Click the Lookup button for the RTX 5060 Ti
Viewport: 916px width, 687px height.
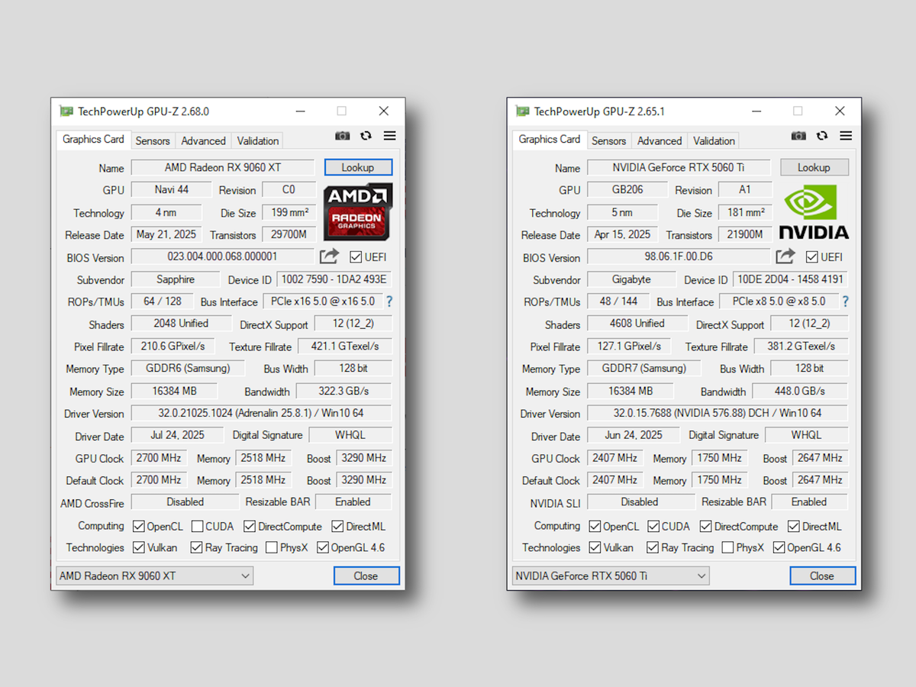[814, 168]
